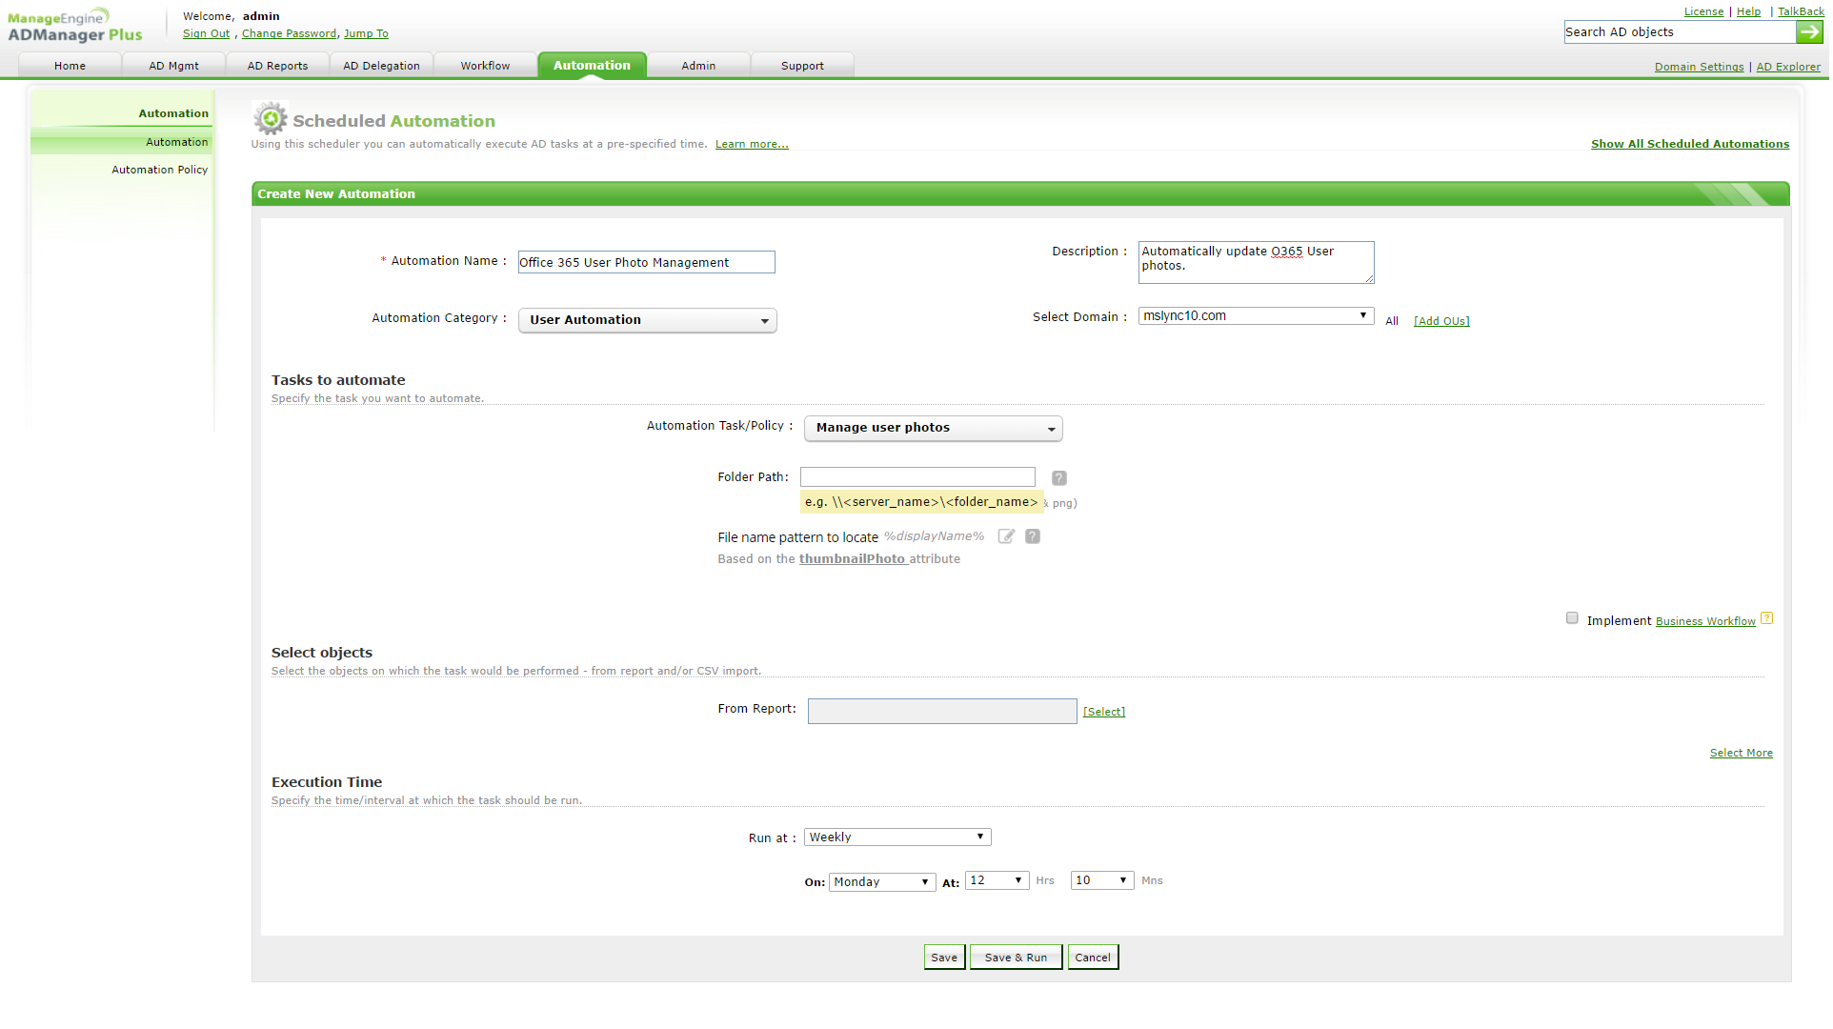Viewport: 1833px width, 1029px height.
Task: Open the Automation Task/Policy dropdown
Action: (935, 429)
